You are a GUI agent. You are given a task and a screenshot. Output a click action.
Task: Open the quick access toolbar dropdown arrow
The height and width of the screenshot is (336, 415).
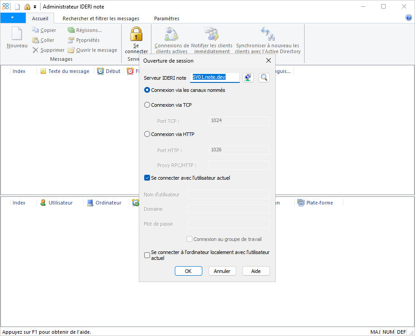click(x=35, y=7)
